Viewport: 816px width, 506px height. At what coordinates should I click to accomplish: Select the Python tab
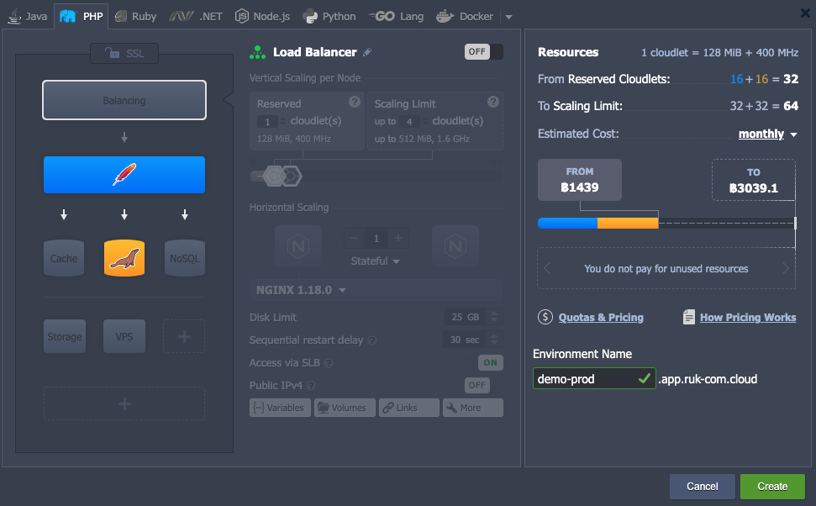[x=329, y=16]
